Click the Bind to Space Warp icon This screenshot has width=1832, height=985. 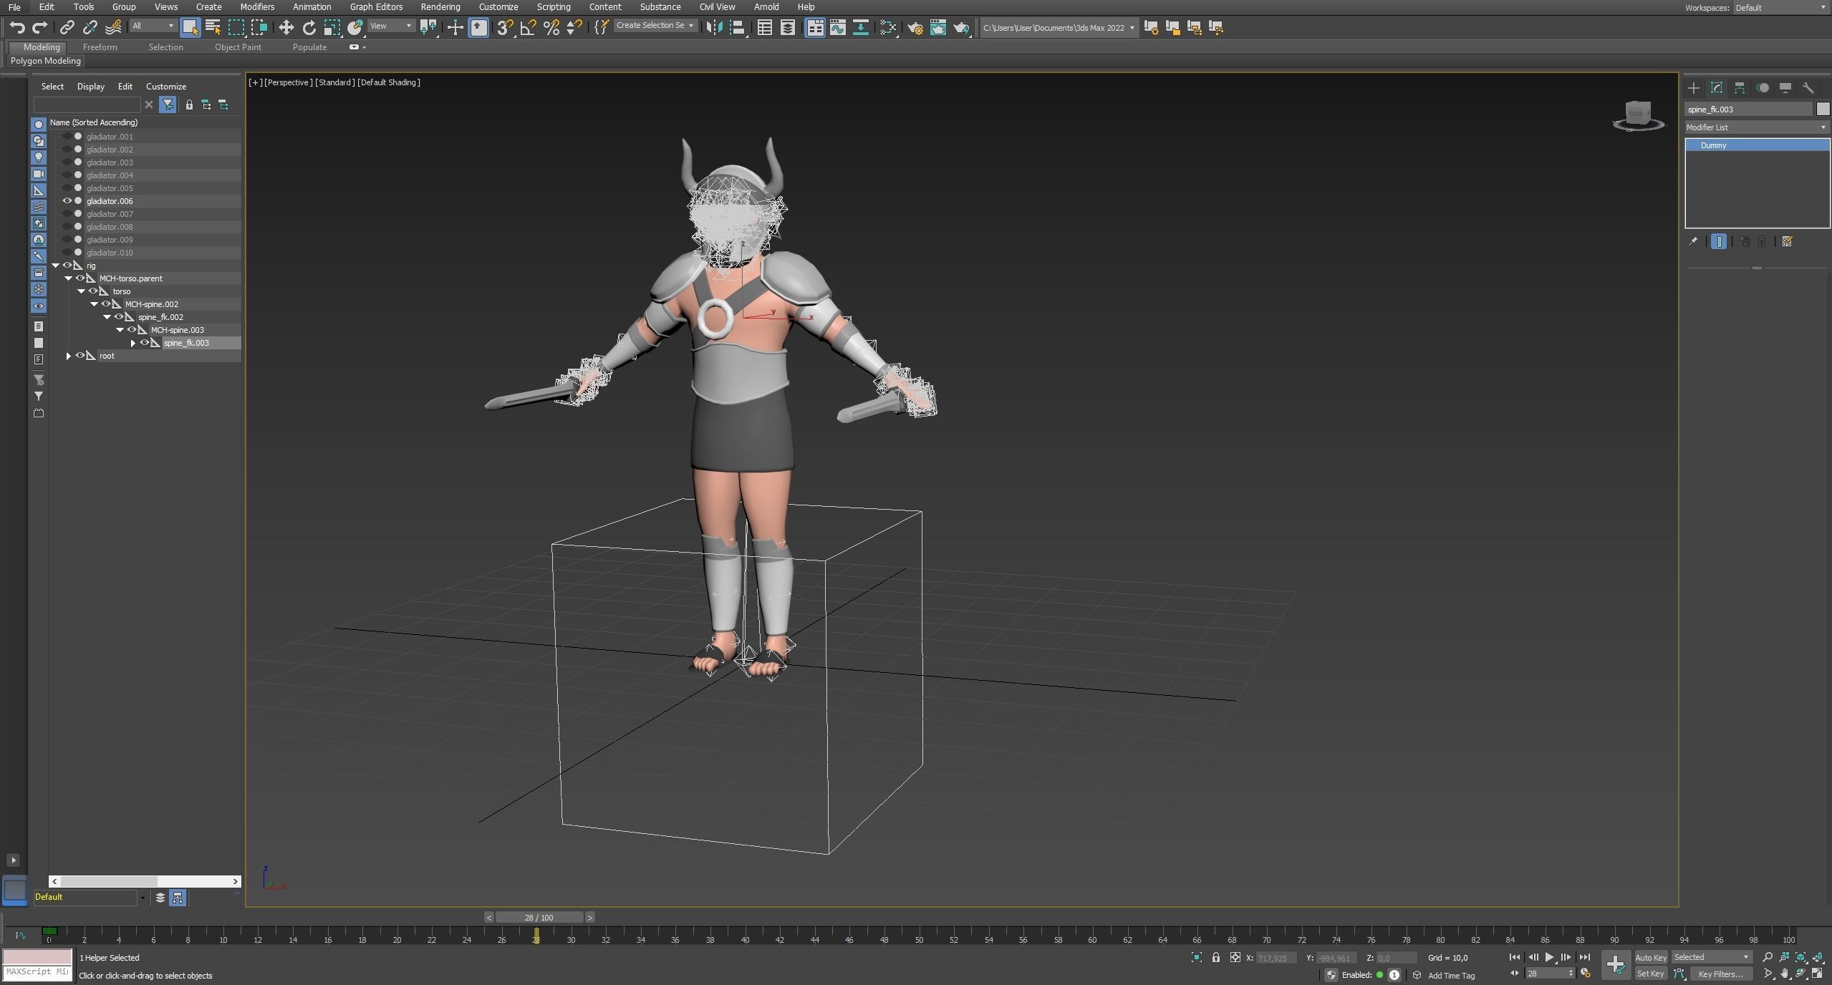coord(113,27)
